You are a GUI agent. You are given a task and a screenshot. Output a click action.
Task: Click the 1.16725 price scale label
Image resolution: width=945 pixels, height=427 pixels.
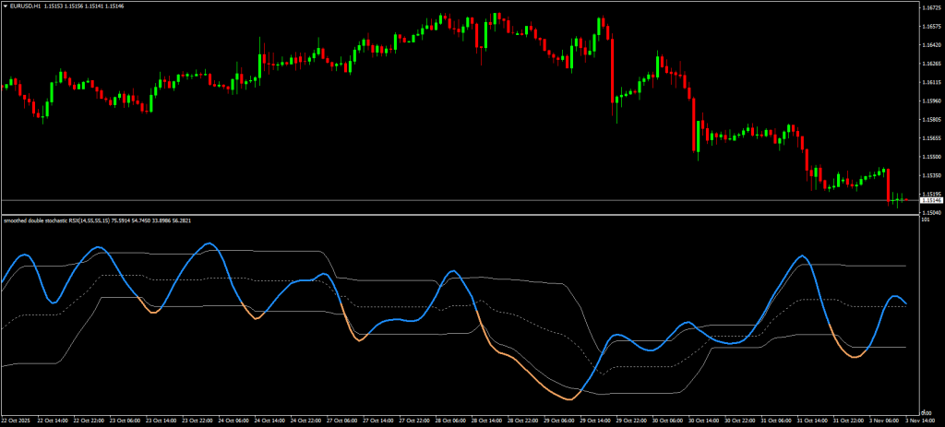click(930, 8)
